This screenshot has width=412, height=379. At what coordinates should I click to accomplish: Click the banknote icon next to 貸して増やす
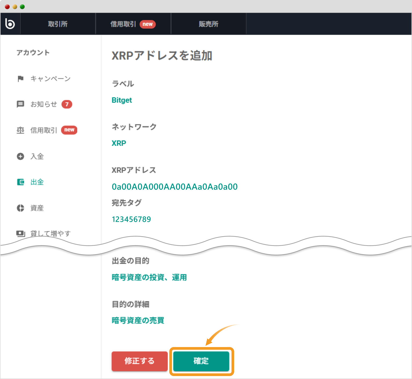tap(20, 233)
